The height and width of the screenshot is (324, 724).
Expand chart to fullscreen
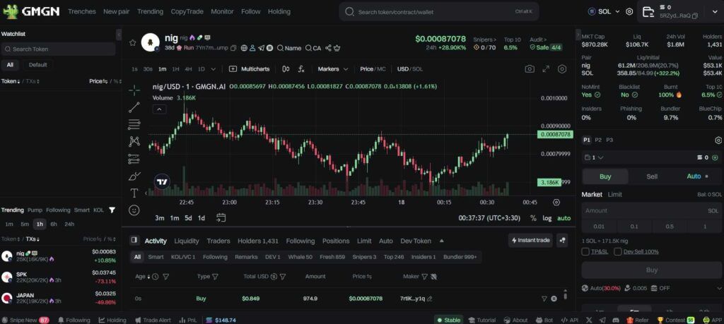[x=546, y=69]
